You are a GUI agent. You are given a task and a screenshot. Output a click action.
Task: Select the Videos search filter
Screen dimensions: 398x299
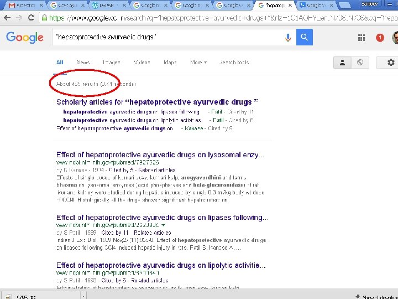tap(142, 63)
